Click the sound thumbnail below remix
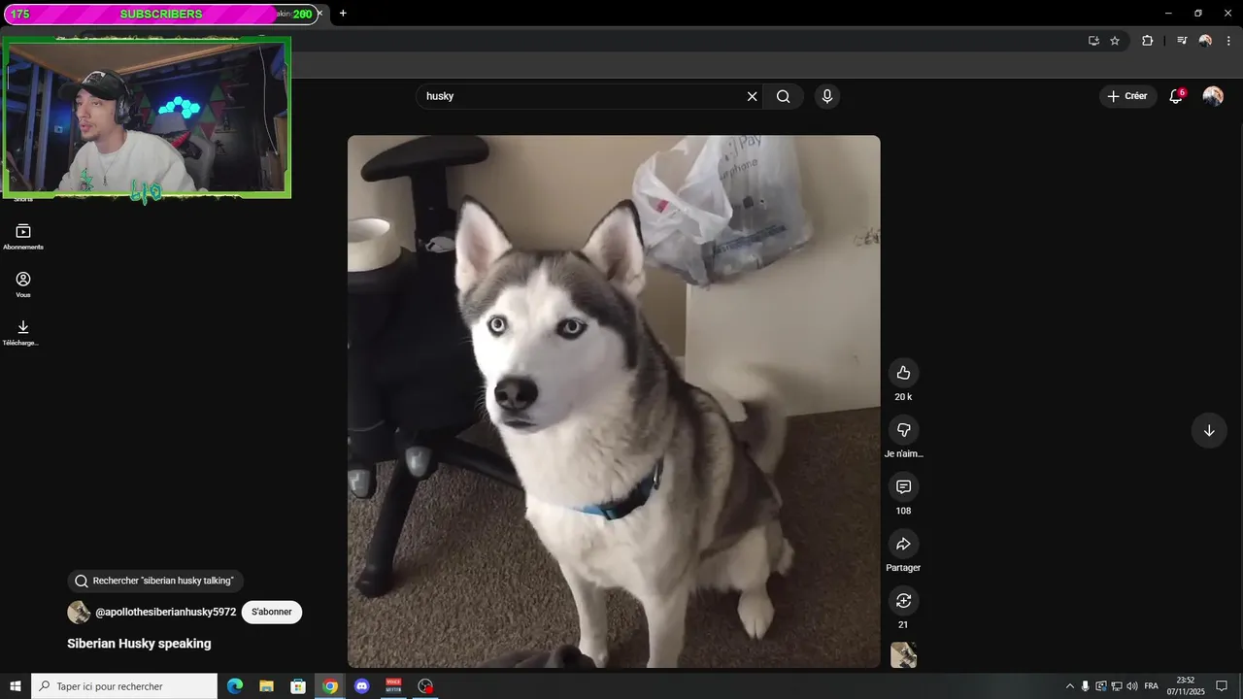The height and width of the screenshot is (699, 1243). [x=903, y=654]
